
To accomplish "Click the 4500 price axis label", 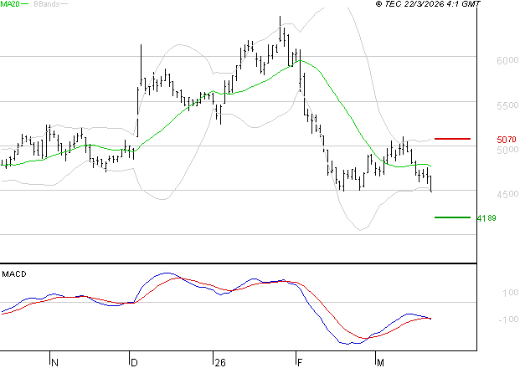I will point(507,194).
